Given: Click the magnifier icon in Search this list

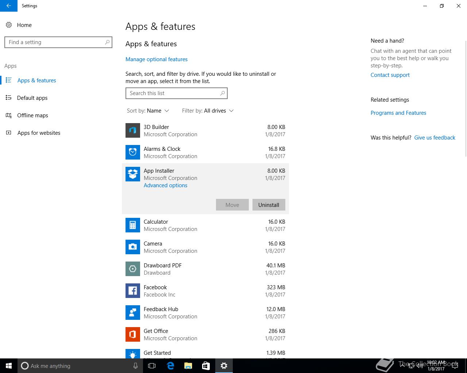Looking at the screenshot, I should pyautogui.click(x=223, y=93).
